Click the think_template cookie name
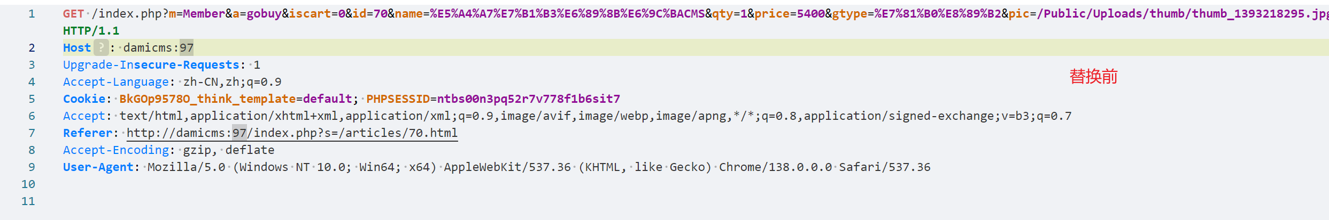Viewport: 1329px width, 220px height. pos(207,99)
